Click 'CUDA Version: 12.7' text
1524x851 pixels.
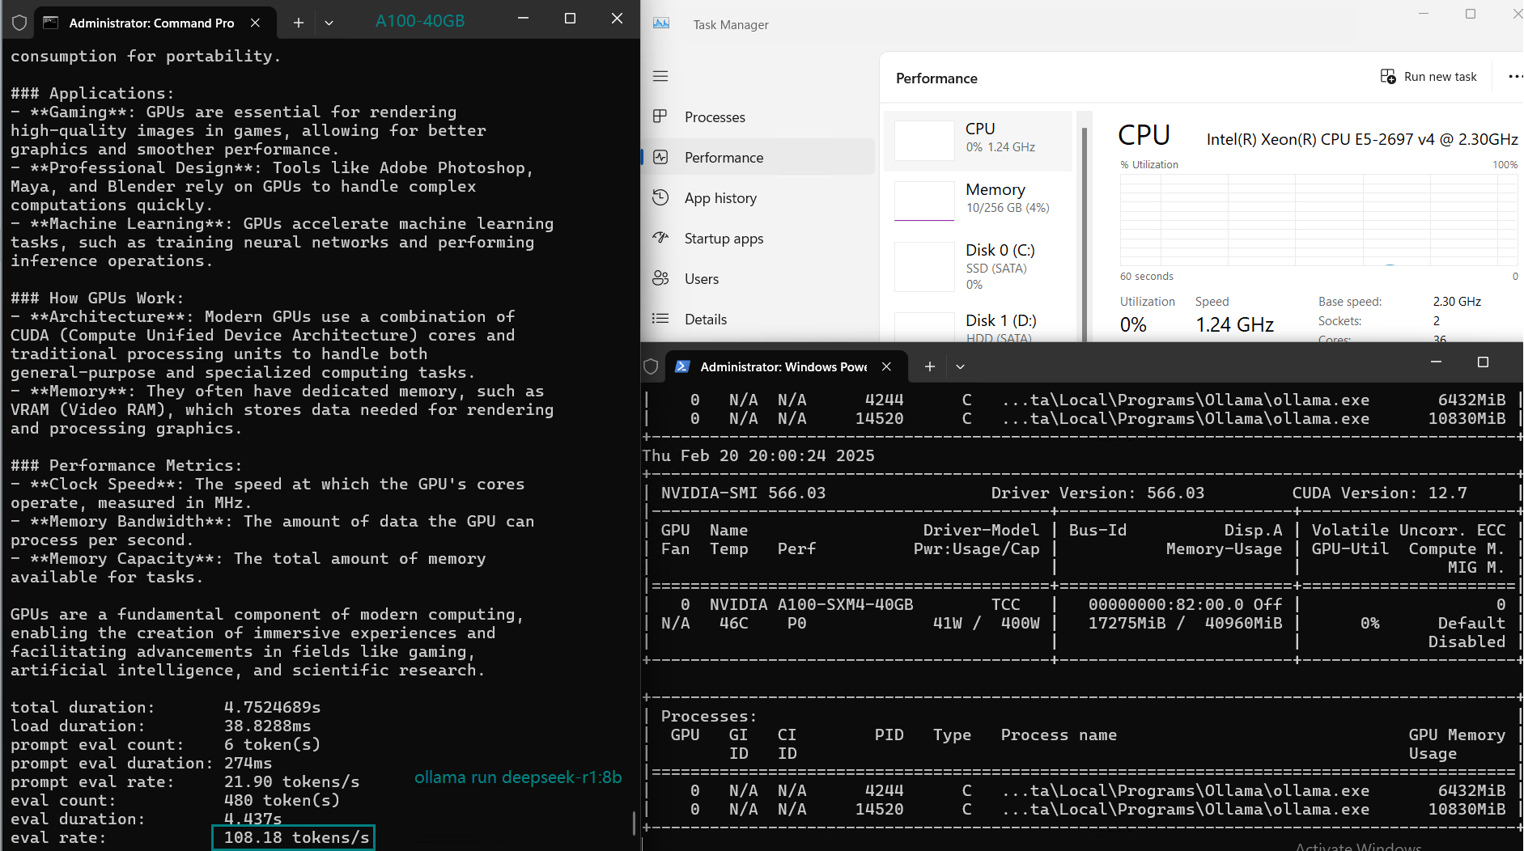1379,493
